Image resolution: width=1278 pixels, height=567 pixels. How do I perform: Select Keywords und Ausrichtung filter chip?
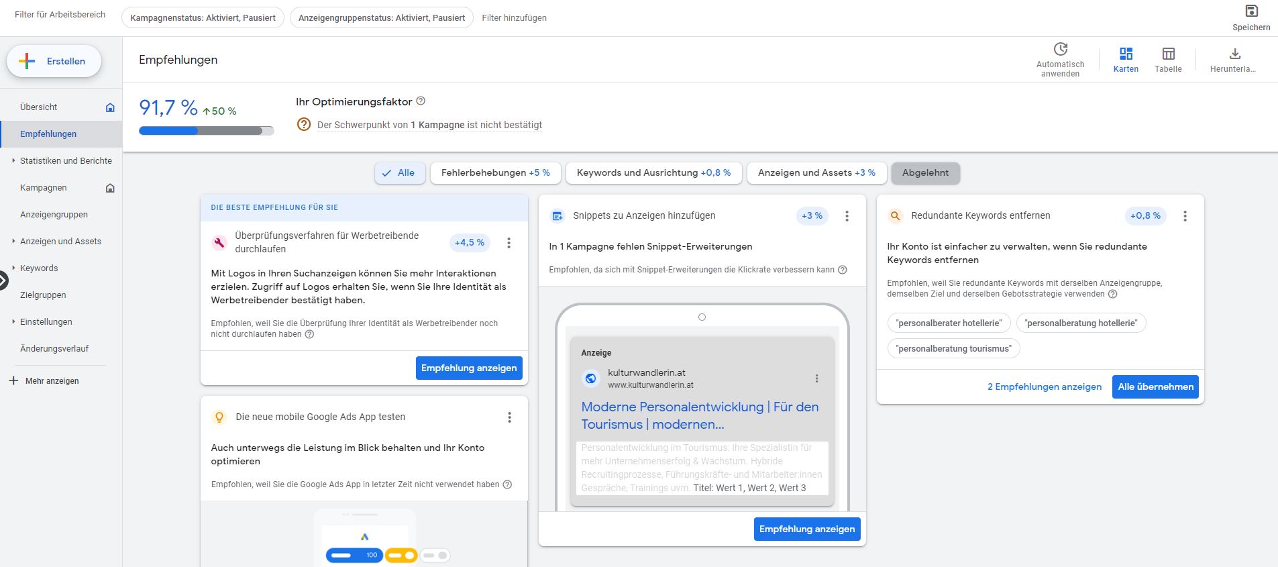click(x=653, y=172)
